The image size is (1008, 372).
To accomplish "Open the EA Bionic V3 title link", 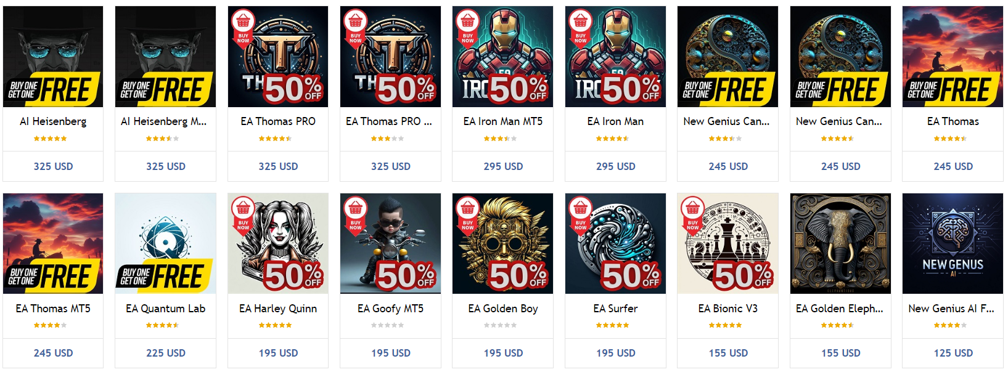I will pos(728,309).
